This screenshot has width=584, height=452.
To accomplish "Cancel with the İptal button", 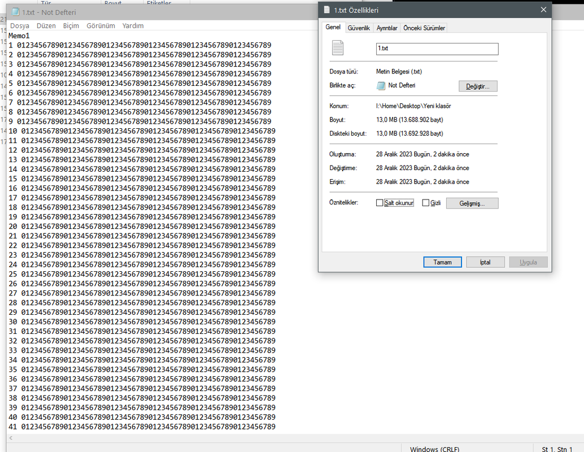I will click(x=485, y=262).
